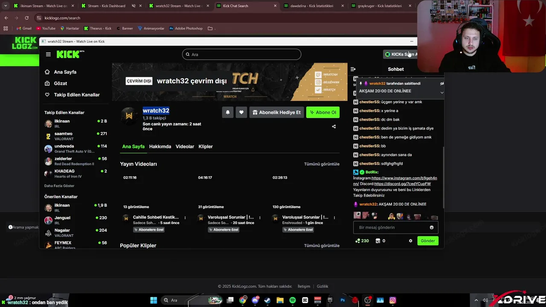
Task: Hide the pinned chat message
Action: 442,84
